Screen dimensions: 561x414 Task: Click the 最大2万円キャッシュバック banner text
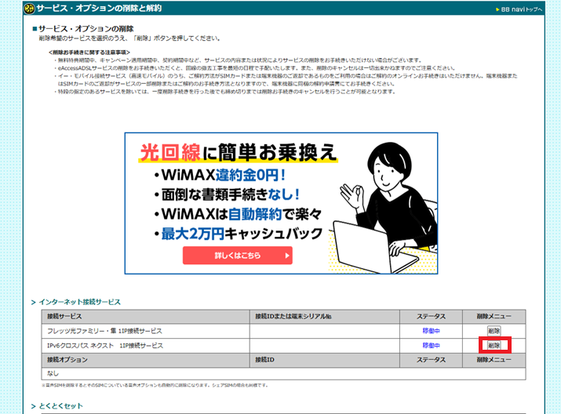click(239, 233)
